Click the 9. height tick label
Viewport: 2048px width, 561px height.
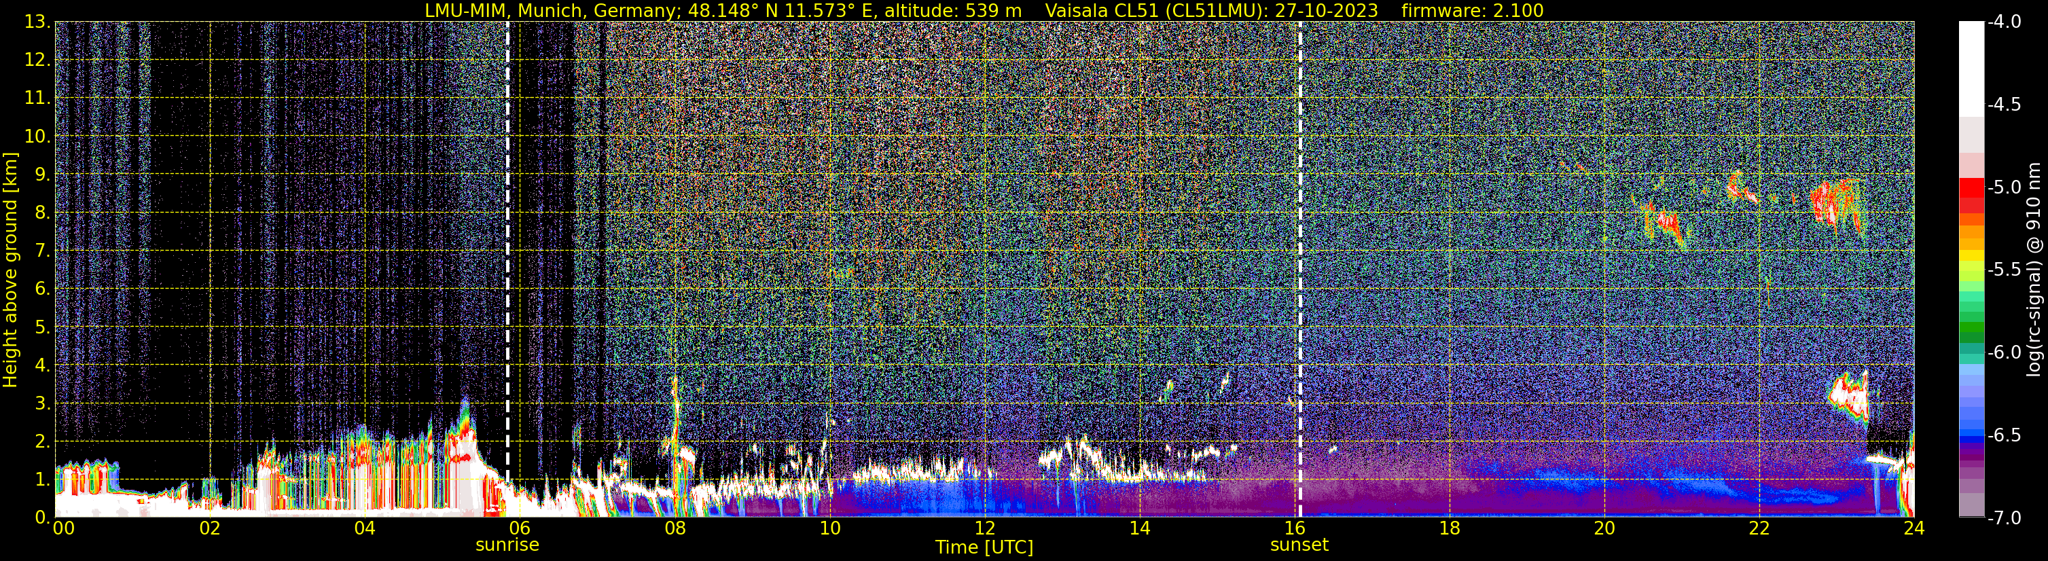(x=42, y=175)
